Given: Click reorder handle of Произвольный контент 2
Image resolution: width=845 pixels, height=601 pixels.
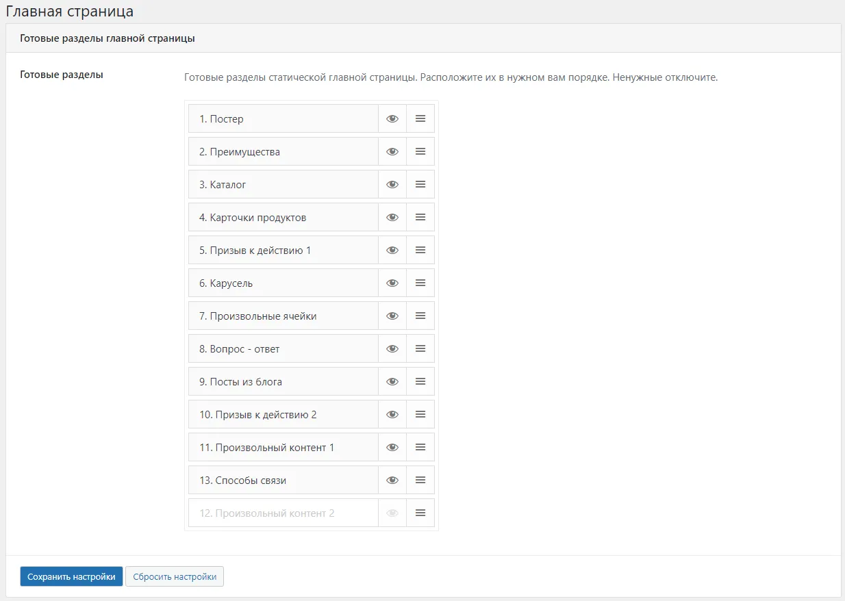Looking at the screenshot, I should pos(420,513).
